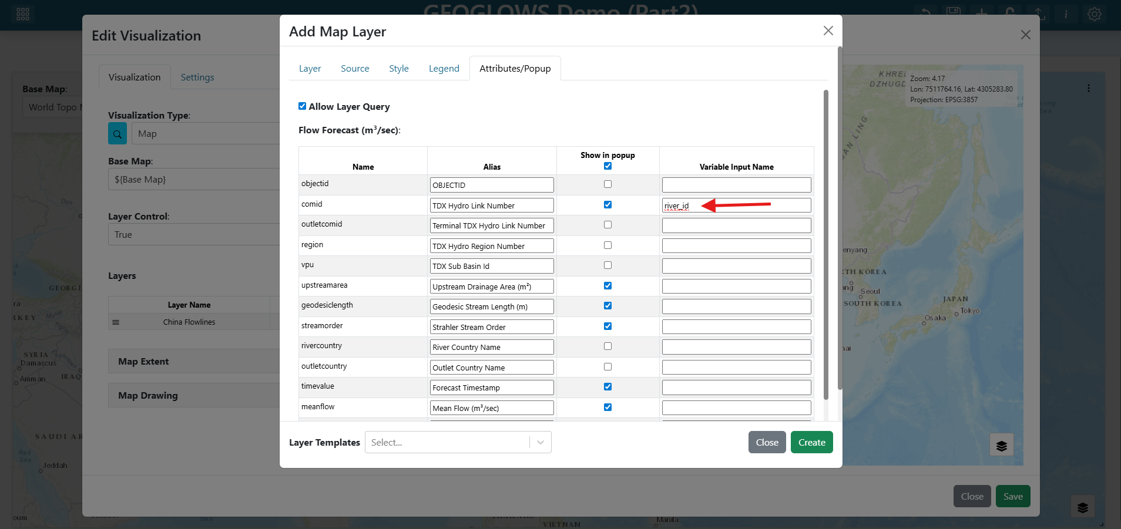Check popup for outletcountry row
This screenshot has width=1121, height=529.
coord(608,367)
